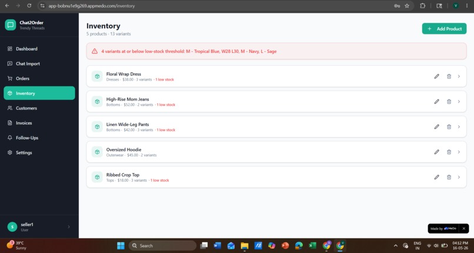Expand Linen Wide-Leg Pants row chevron
This screenshot has height=253, width=474.
pyautogui.click(x=459, y=126)
